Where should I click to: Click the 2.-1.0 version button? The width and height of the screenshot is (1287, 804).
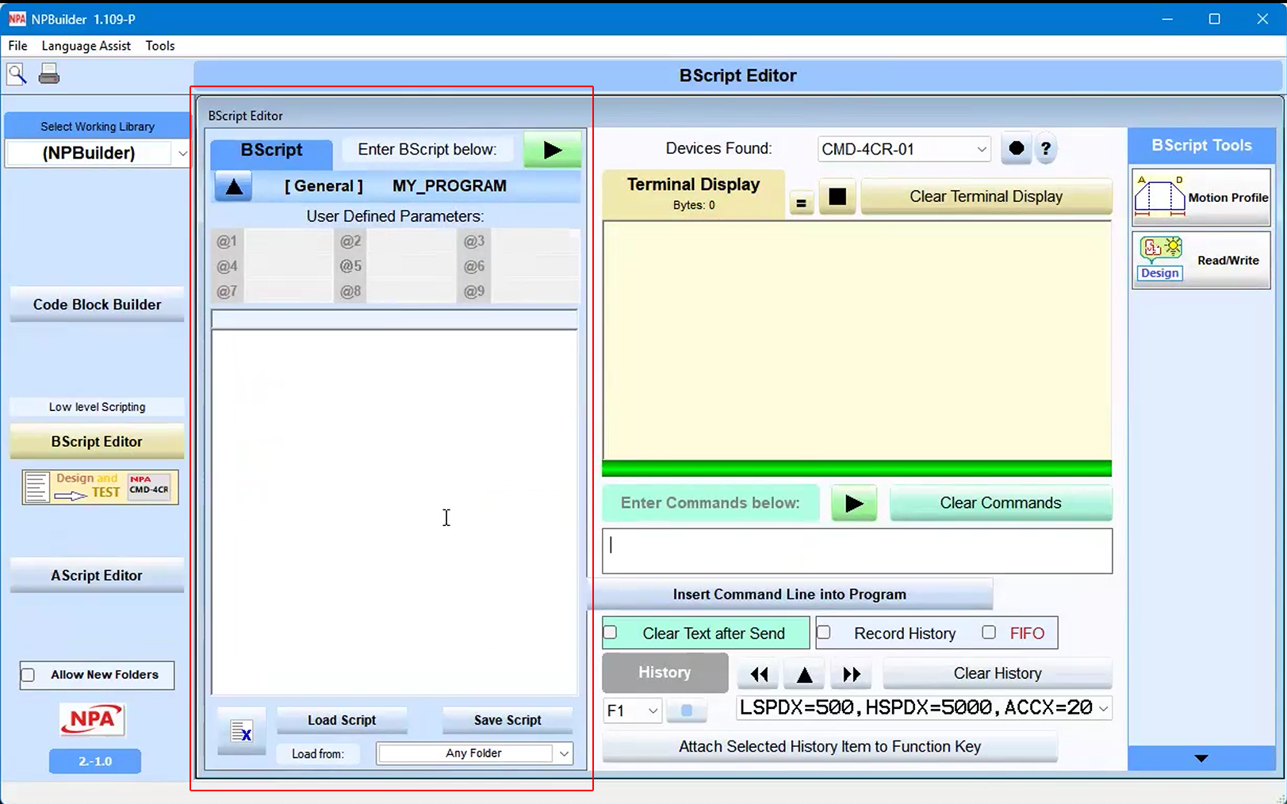pyautogui.click(x=95, y=761)
